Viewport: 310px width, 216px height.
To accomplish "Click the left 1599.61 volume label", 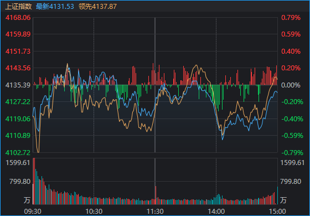I will coord(18,163).
